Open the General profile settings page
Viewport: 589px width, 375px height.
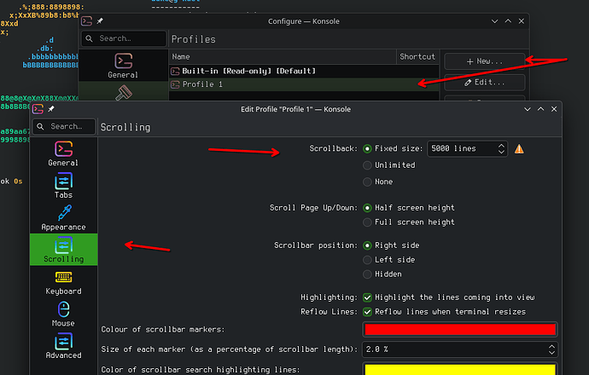point(63,153)
